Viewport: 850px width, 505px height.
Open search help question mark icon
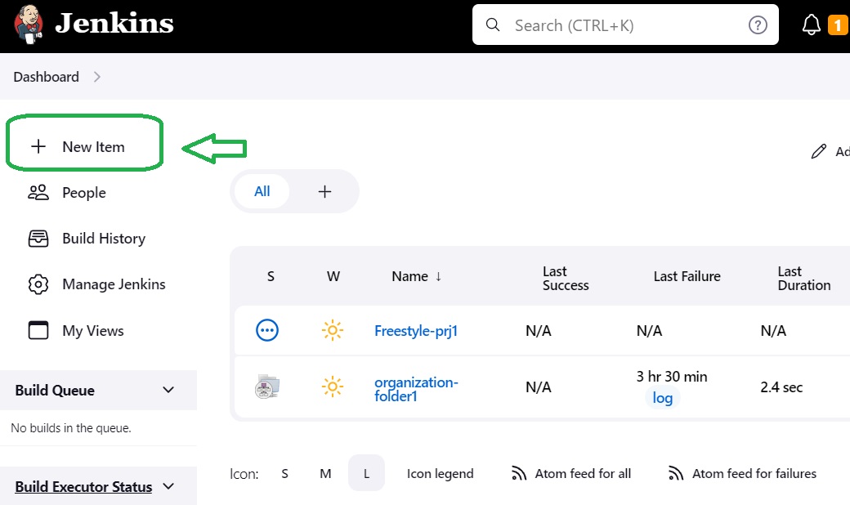[x=758, y=25]
